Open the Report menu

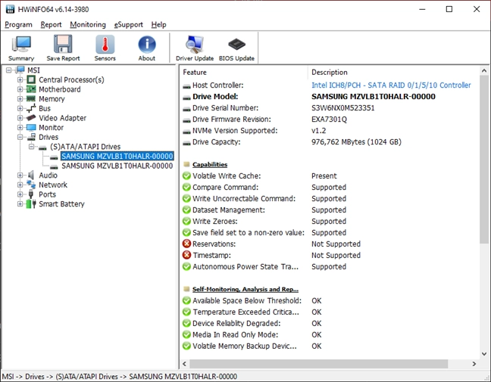pyautogui.click(x=51, y=24)
